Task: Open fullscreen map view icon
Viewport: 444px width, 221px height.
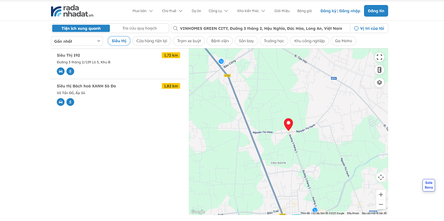Action: pyautogui.click(x=380, y=57)
